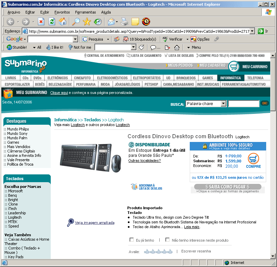
Task: Open the Favoritos menu
Action: click(x=62, y=12)
